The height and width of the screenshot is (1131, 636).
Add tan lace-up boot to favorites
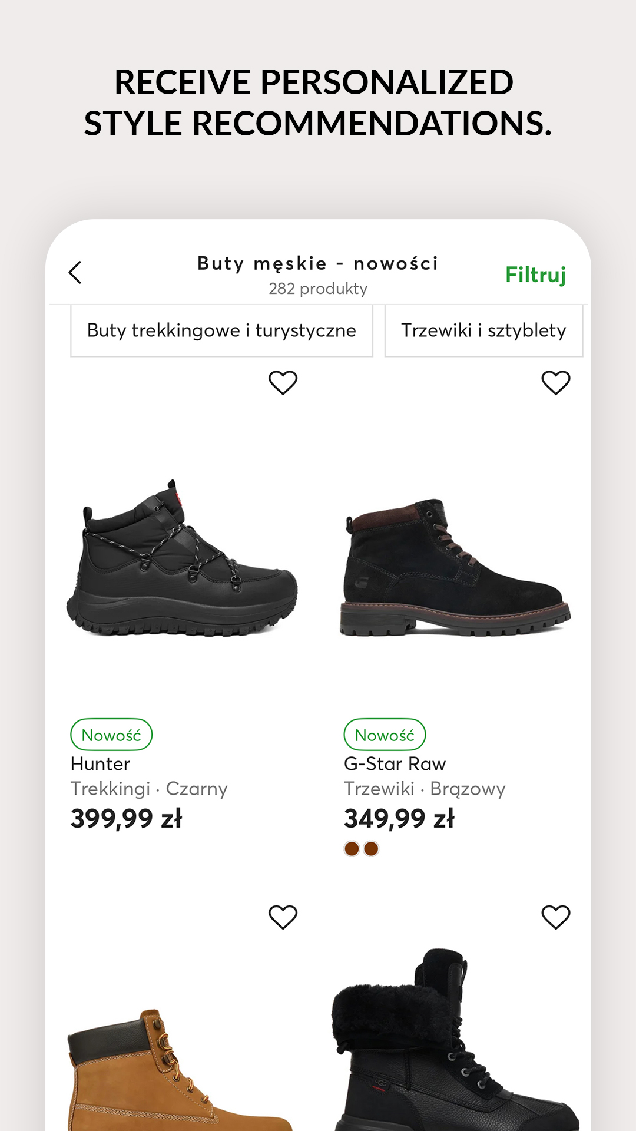tap(283, 917)
